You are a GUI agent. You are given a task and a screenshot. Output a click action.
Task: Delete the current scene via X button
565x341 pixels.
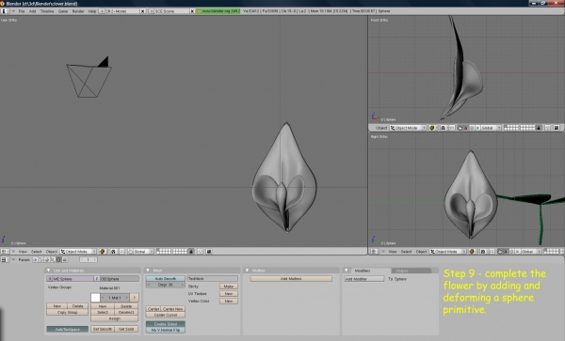pyautogui.click(x=192, y=11)
